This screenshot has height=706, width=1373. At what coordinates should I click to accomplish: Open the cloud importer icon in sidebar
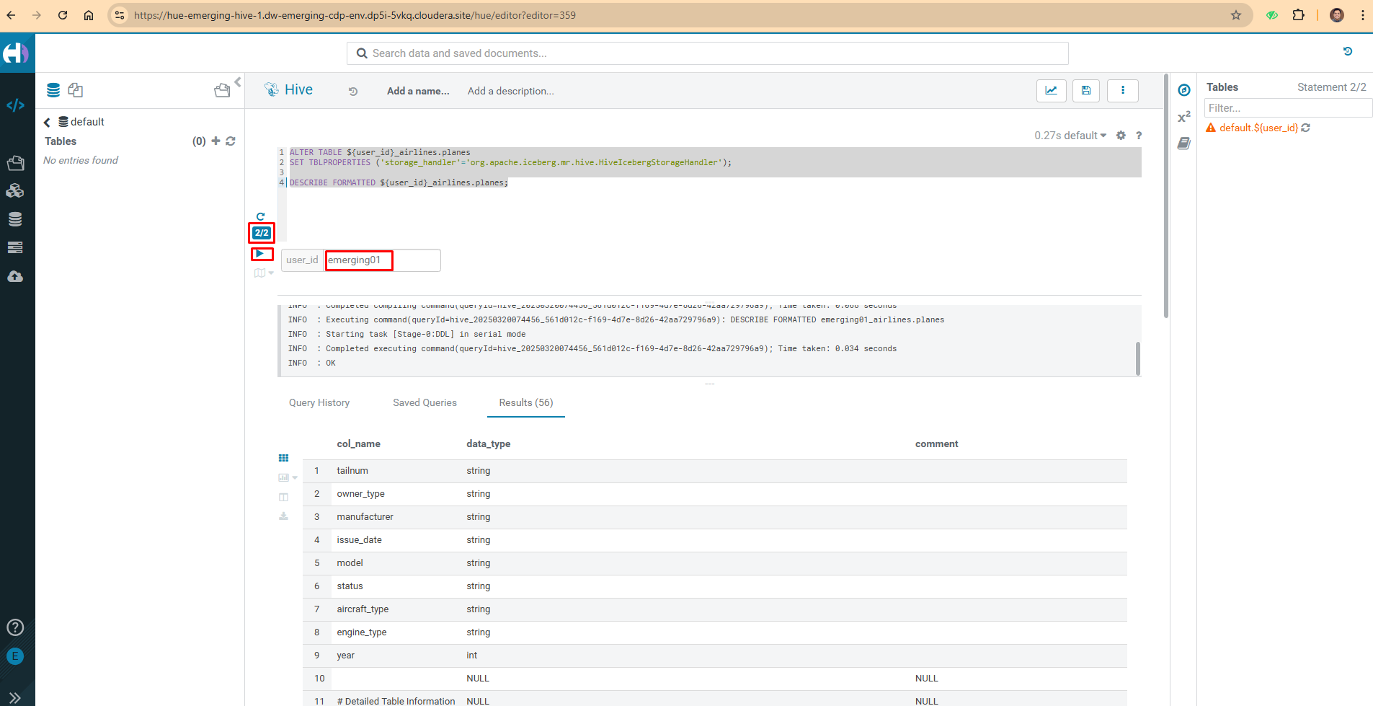coord(15,277)
